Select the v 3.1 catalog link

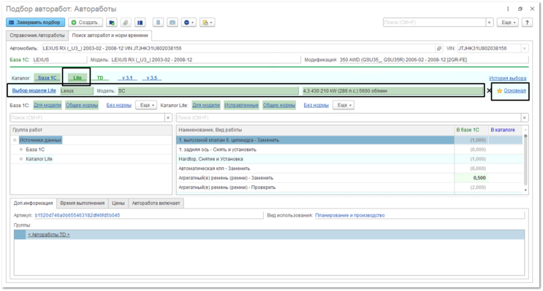pyautogui.click(x=127, y=78)
